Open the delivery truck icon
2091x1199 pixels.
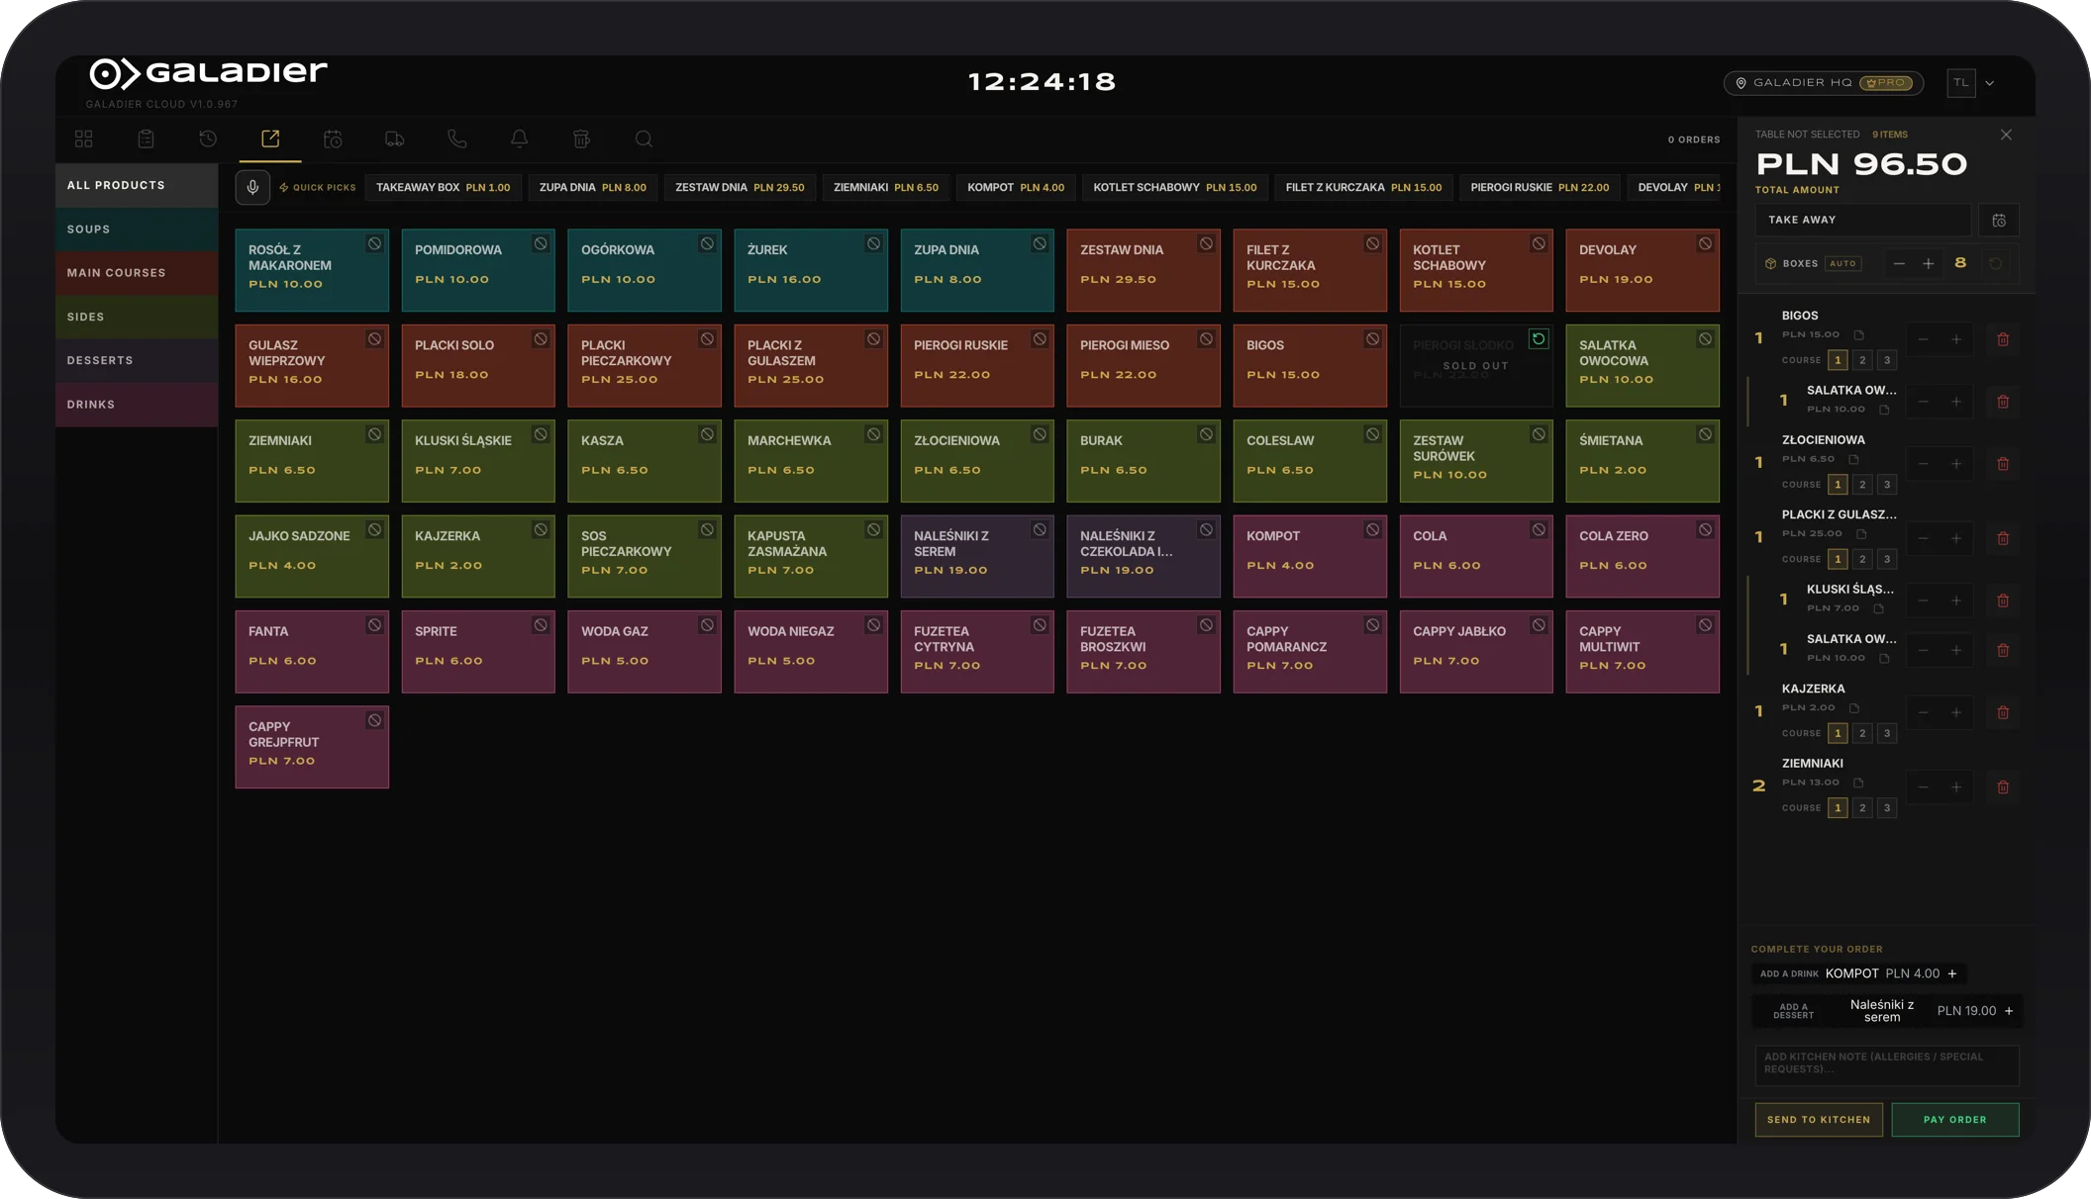point(395,139)
